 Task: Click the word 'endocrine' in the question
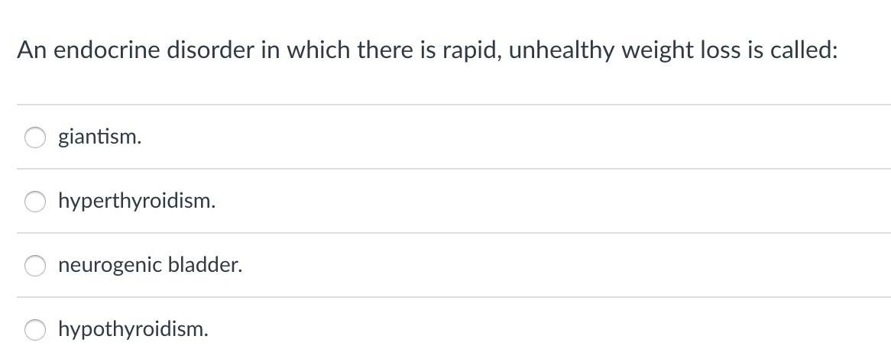[107, 50]
